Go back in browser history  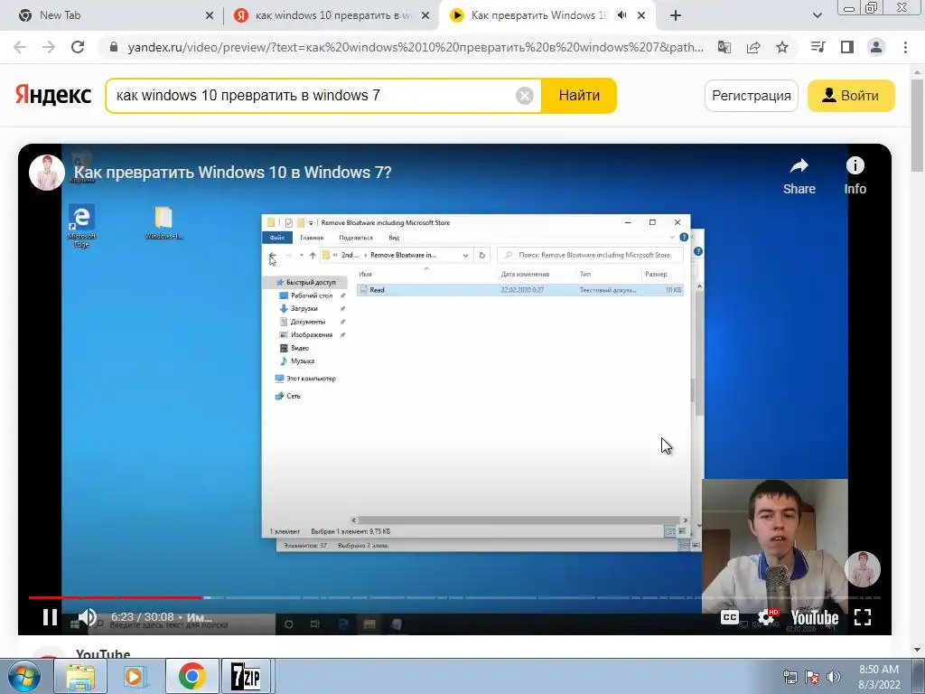pos(20,47)
